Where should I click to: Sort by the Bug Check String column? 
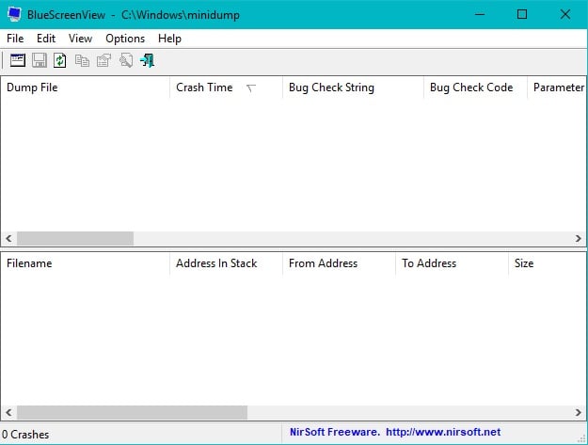point(353,87)
